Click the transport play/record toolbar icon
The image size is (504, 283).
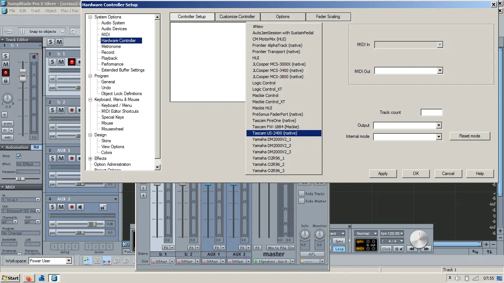click(x=107, y=261)
